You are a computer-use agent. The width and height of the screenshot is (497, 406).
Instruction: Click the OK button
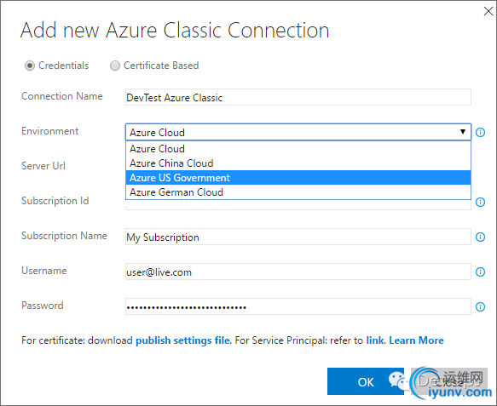click(x=366, y=381)
